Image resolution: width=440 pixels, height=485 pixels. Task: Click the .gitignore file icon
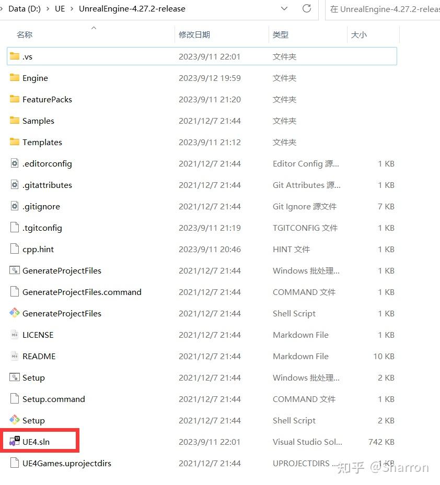(x=15, y=206)
